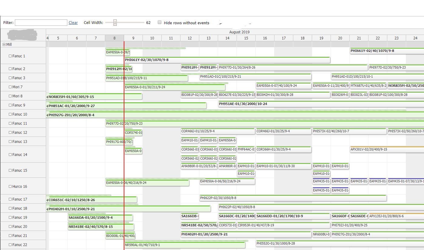Screen dimensions: 424x250
Task: Open event COR466J-01/10/25/9-4 on Fanuc 12
Action: (218, 131)
